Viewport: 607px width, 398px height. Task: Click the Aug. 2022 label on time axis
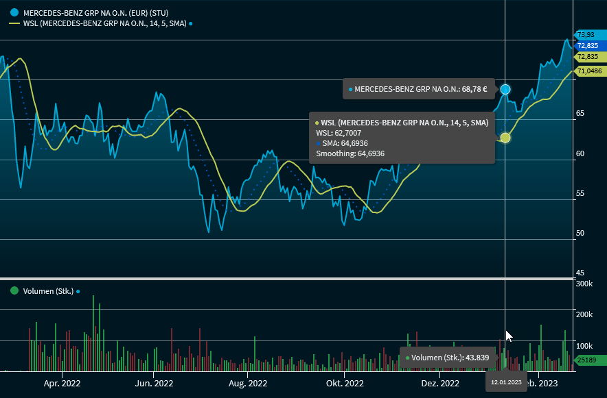coord(247,384)
